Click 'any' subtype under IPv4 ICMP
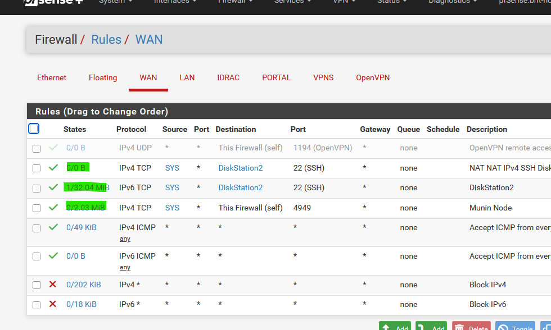 pyautogui.click(x=125, y=239)
